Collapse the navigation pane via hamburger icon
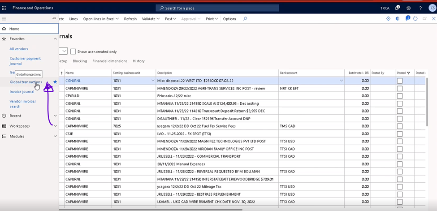 pos(4,19)
